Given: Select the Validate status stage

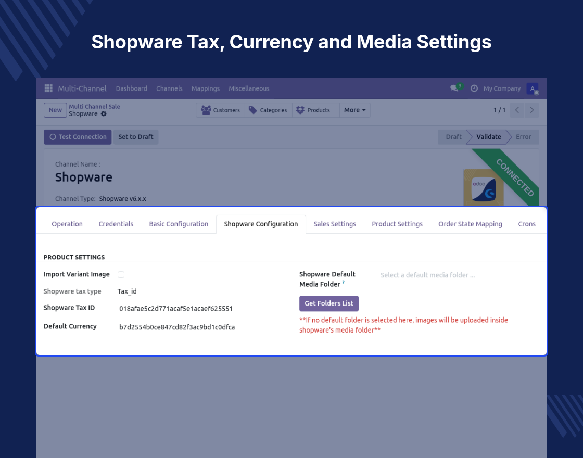Looking at the screenshot, I should [489, 137].
